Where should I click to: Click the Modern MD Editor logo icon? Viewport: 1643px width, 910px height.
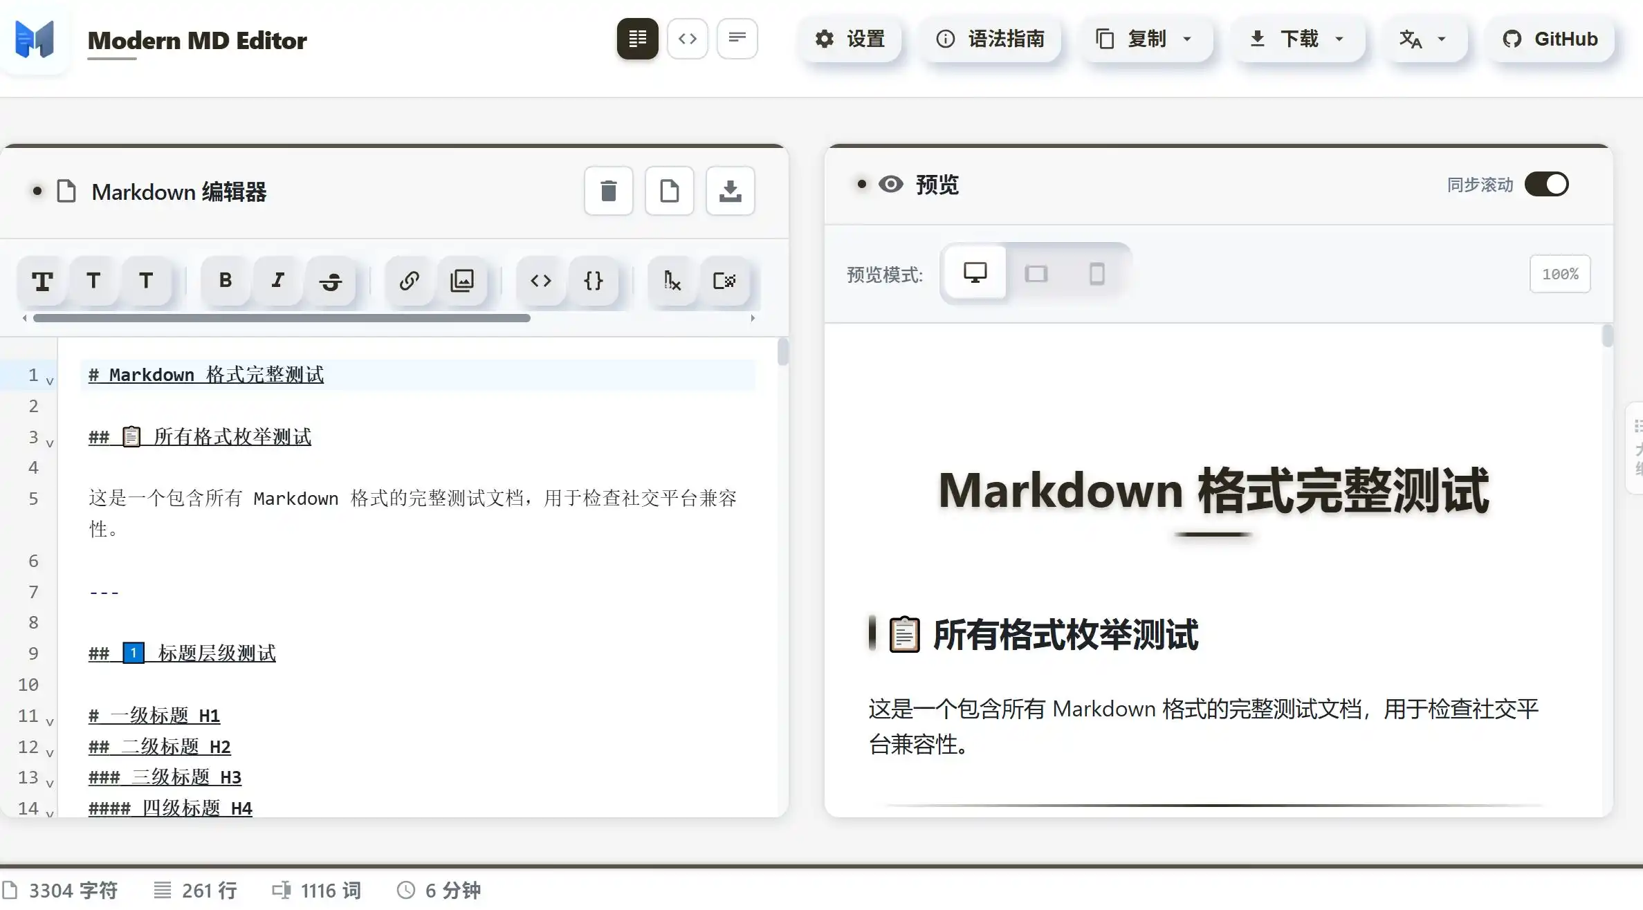click(35, 39)
